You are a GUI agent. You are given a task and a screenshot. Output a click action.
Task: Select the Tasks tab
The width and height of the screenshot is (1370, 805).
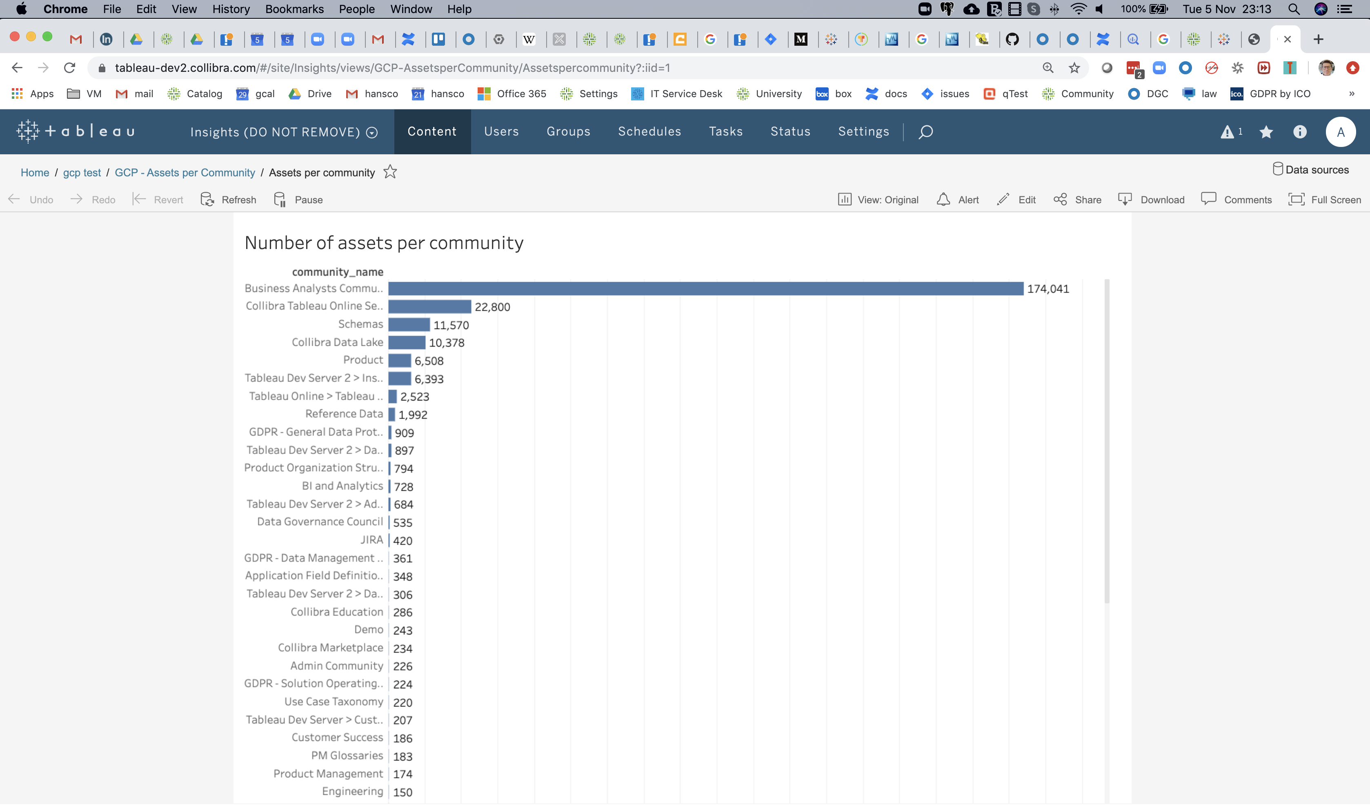(725, 131)
